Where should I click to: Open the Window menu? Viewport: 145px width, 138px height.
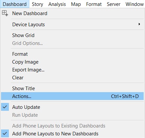point(134,4)
